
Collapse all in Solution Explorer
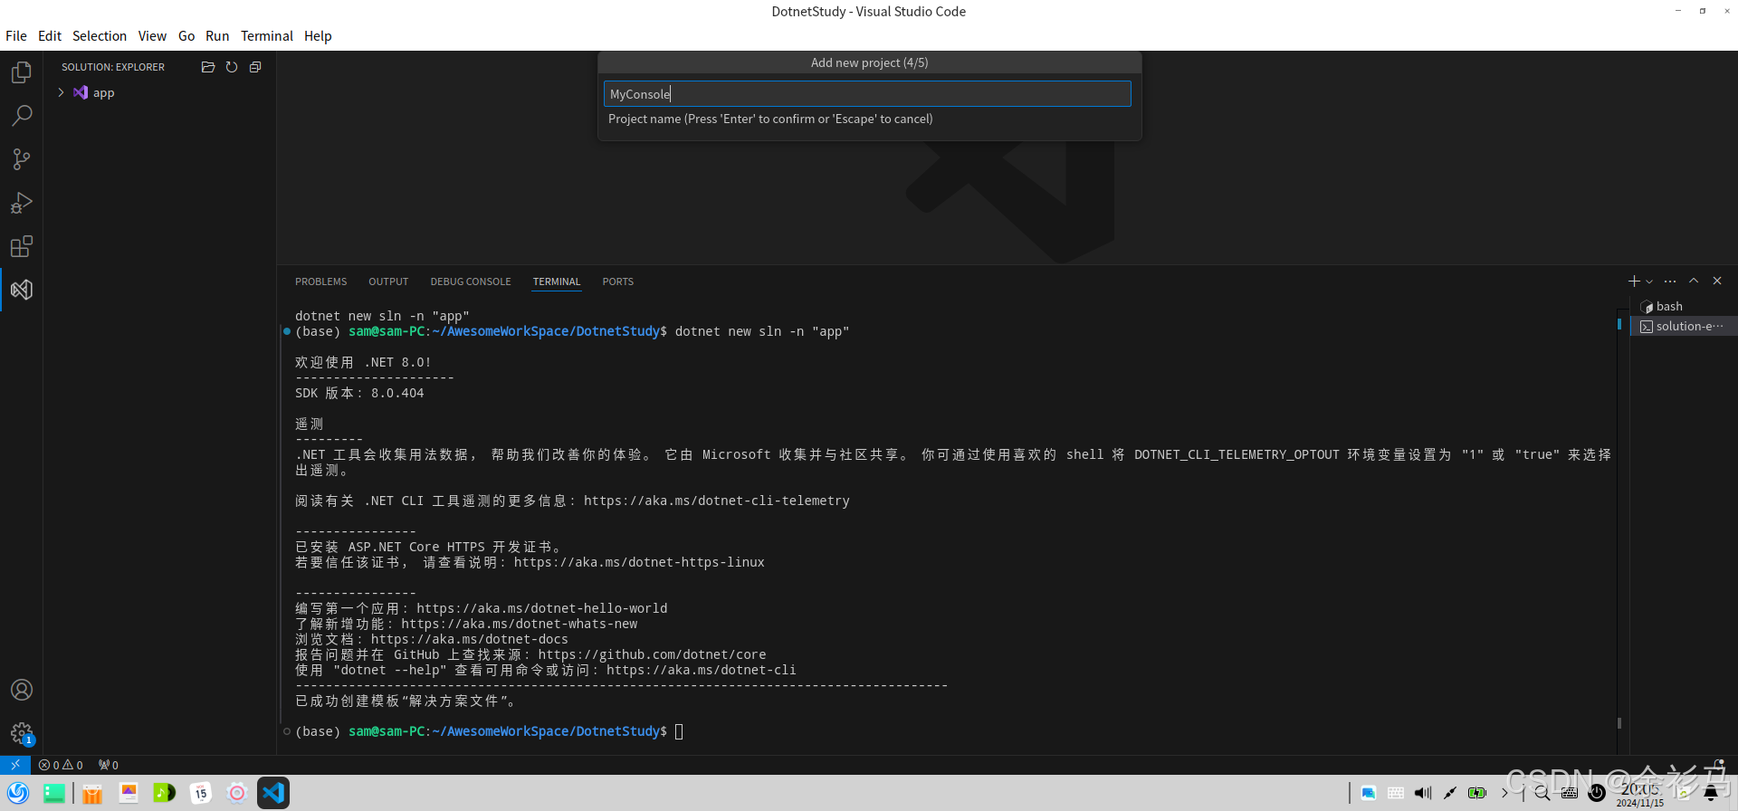pyautogui.click(x=255, y=67)
